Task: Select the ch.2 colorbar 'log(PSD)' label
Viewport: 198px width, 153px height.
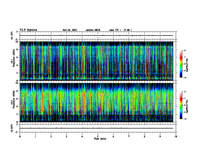Action: pos(187,106)
